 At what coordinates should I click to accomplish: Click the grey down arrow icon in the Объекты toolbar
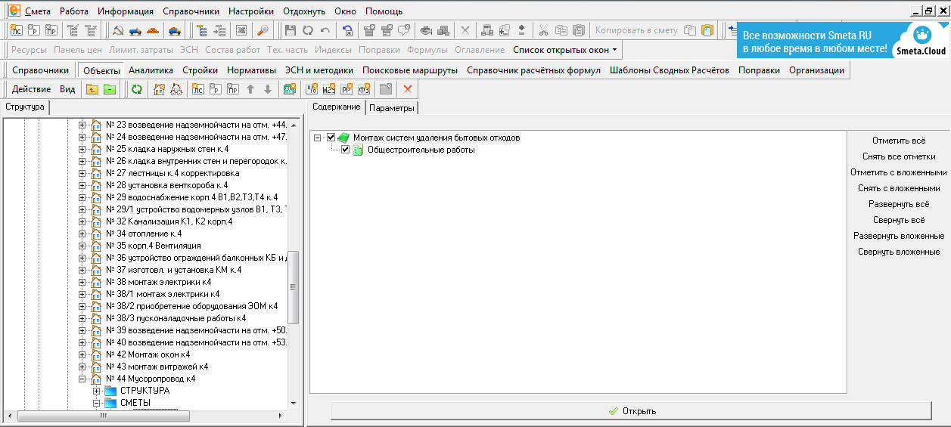click(267, 89)
